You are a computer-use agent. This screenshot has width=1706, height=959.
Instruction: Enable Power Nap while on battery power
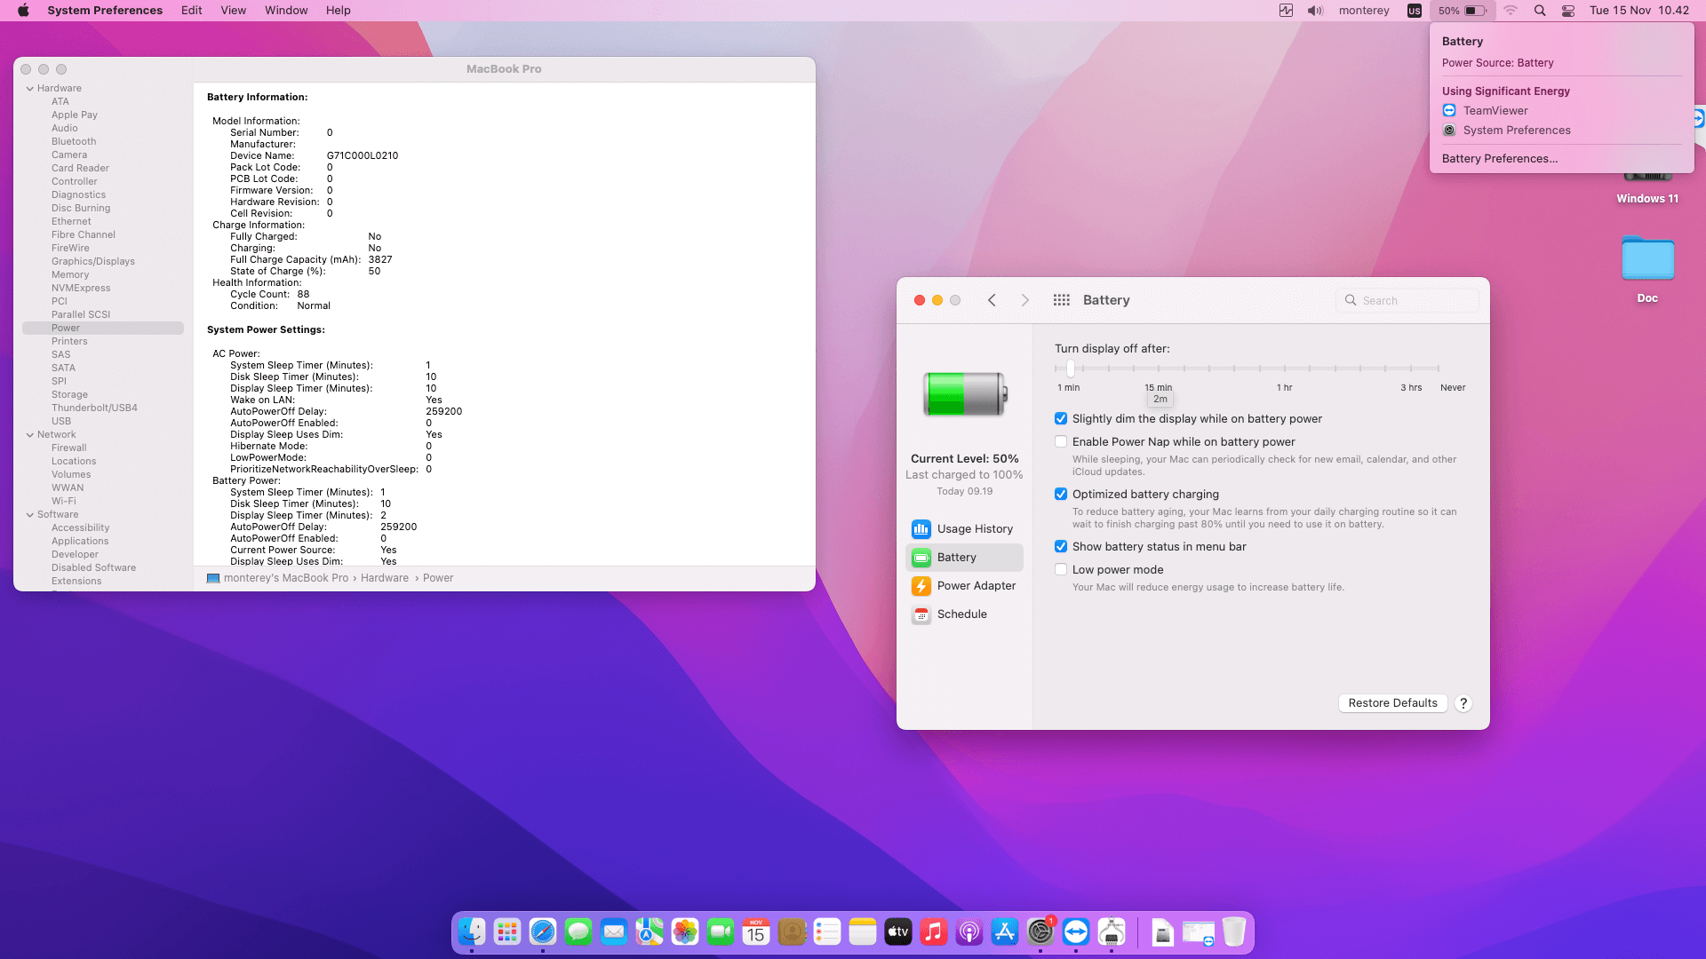(1061, 442)
